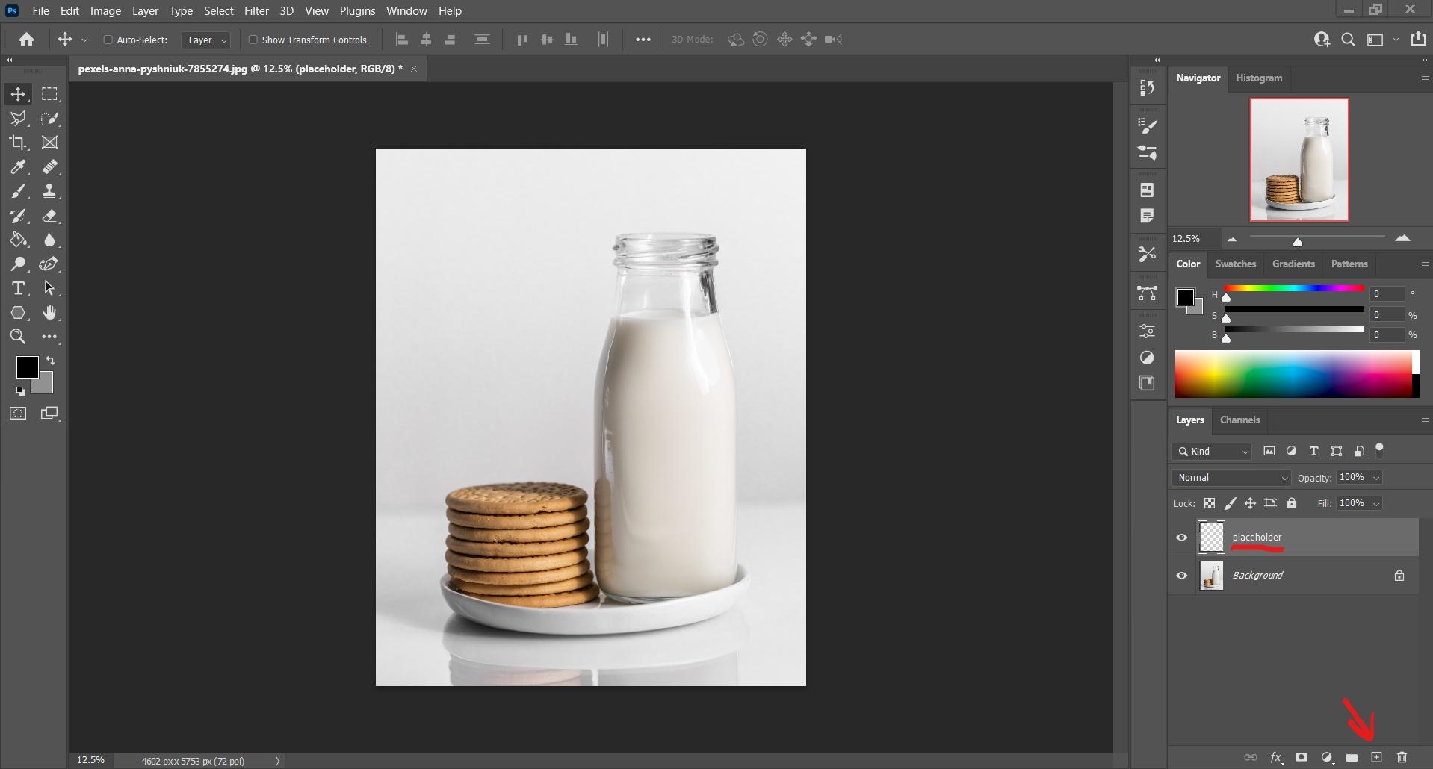Switch to the Swatches tab
The width and height of the screenshot is (1433, 769).
[1235, 264]
